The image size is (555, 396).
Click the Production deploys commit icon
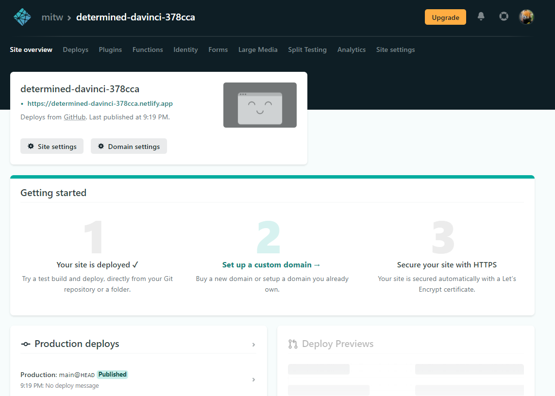pos(25,344)
